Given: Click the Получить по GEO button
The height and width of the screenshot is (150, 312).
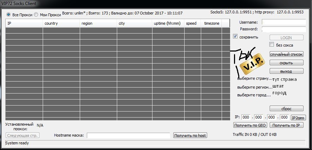Looking at the screenshot, I should click(x=250, y=125).
